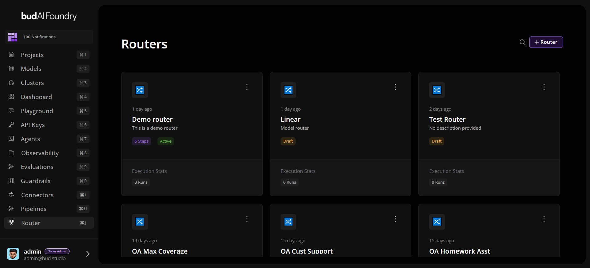590x268 pixels.
Task: Click the Demo router shuffle icon
Action: pyautogui.click(x=140, y=90)
